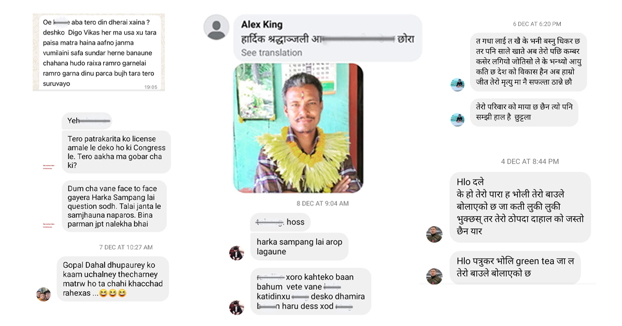The height and width of the screenshot is (326, 622).
Task: Select the Tero patrakarita ko license bubble
Action: tap(116, 152)
